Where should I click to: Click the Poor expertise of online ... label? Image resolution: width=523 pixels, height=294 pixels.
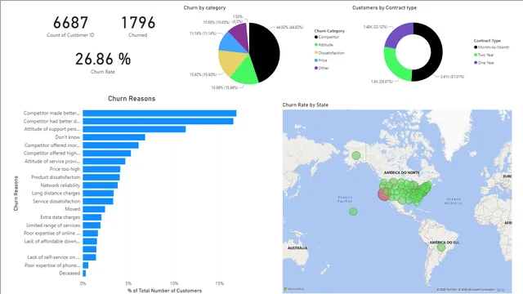coord(51,234)
